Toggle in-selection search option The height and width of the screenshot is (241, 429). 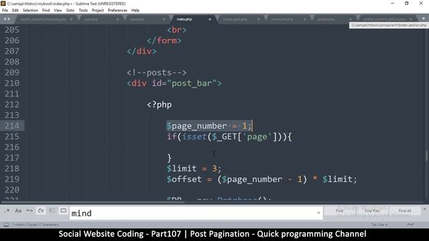coord(52,211)
